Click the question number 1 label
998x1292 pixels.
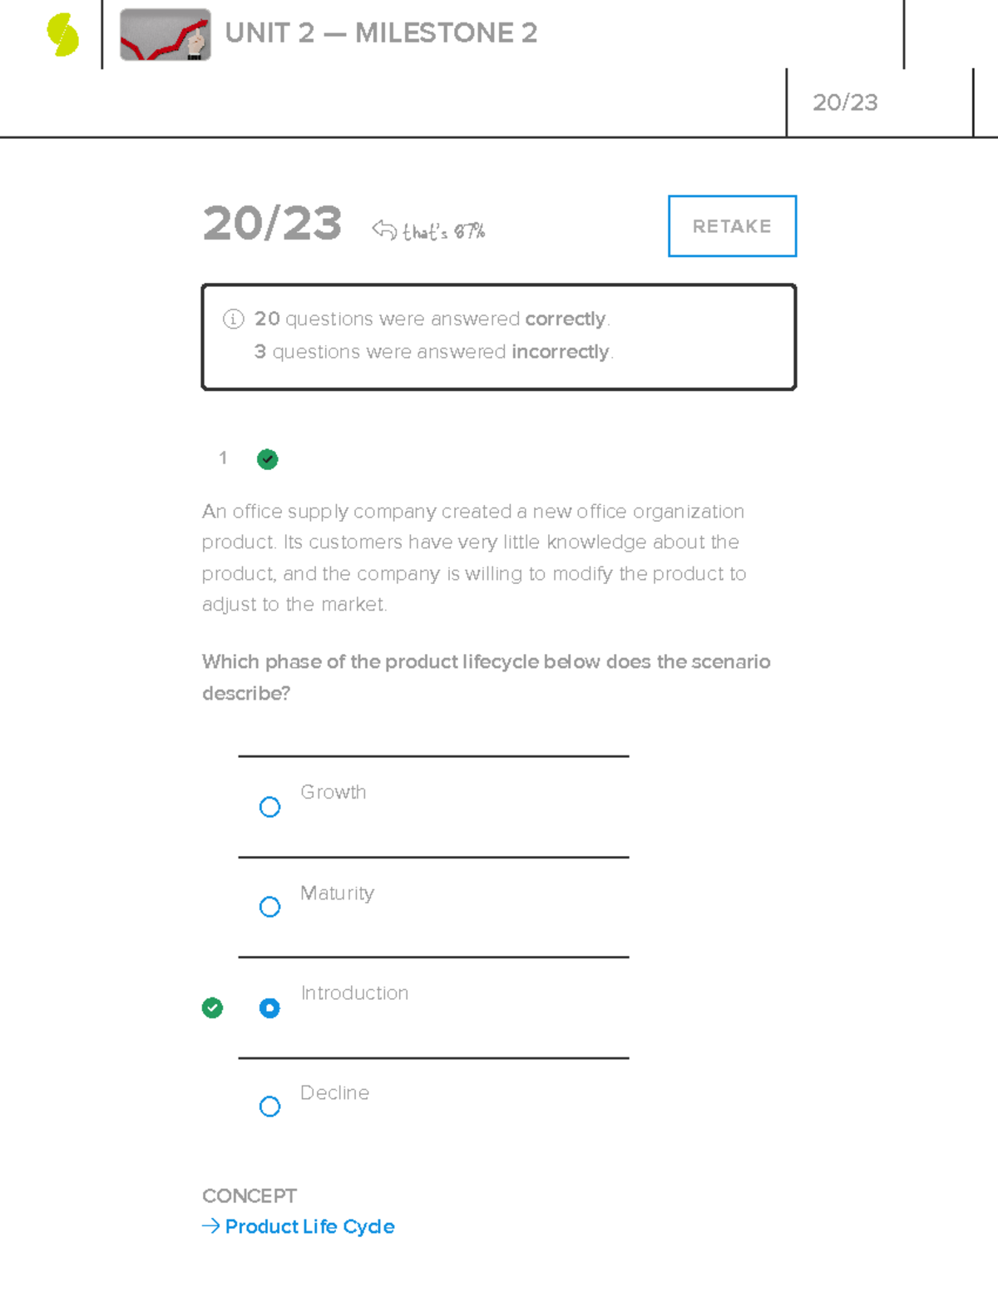tap(223, 458)
